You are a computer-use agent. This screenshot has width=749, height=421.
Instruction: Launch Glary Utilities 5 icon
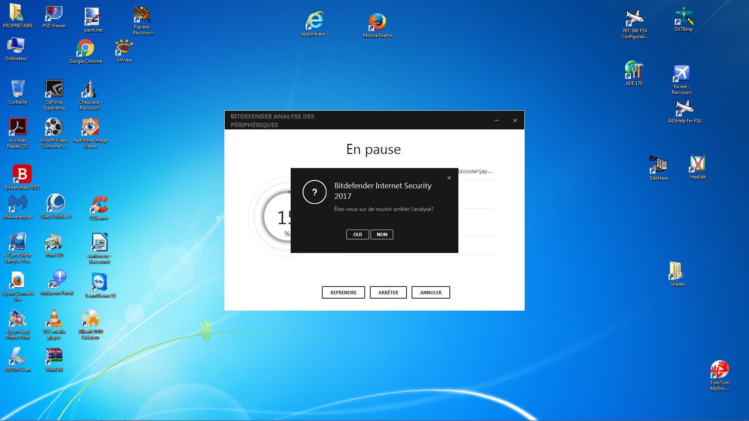[56, 206]
